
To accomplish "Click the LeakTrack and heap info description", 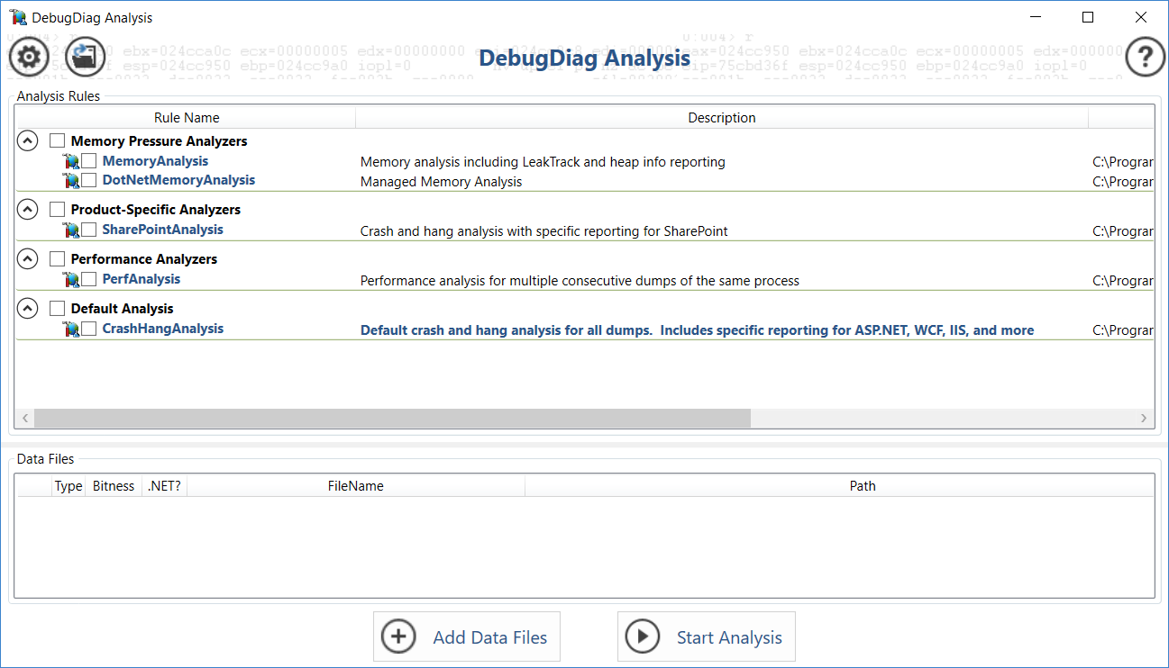I will [543, 162].
